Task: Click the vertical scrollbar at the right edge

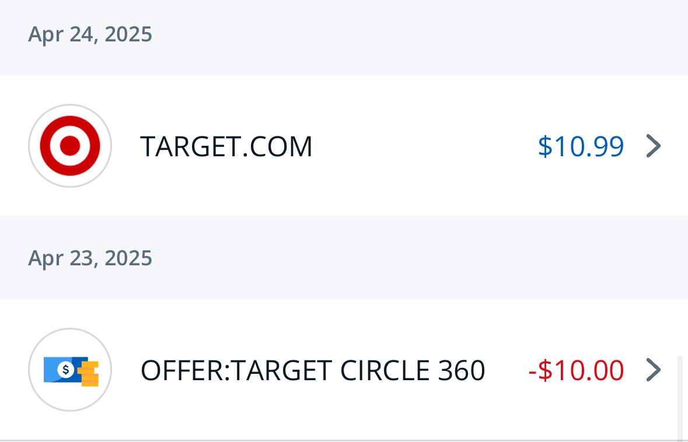Action: click(680, 397)
